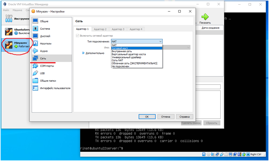The height and width of the screenshot is (161, 269).
Task: Open the Имя dropdown arrow
Action: tap(188, 47)
